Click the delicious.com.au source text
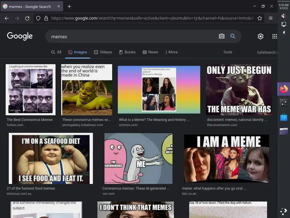The image size is (290, 218). 19,194
